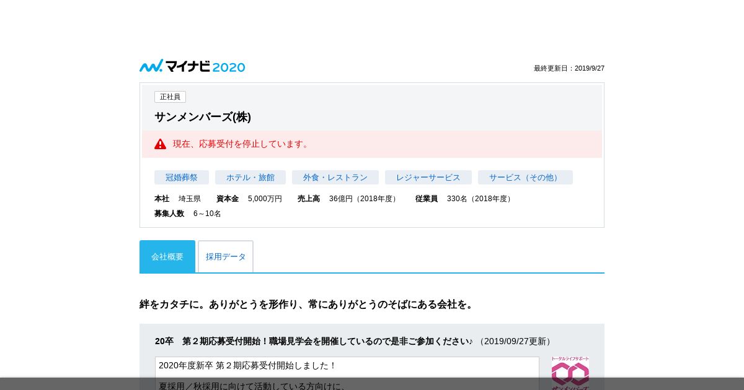Click the 資本金 5,000万円 value
744x390 pixels.
265,199
